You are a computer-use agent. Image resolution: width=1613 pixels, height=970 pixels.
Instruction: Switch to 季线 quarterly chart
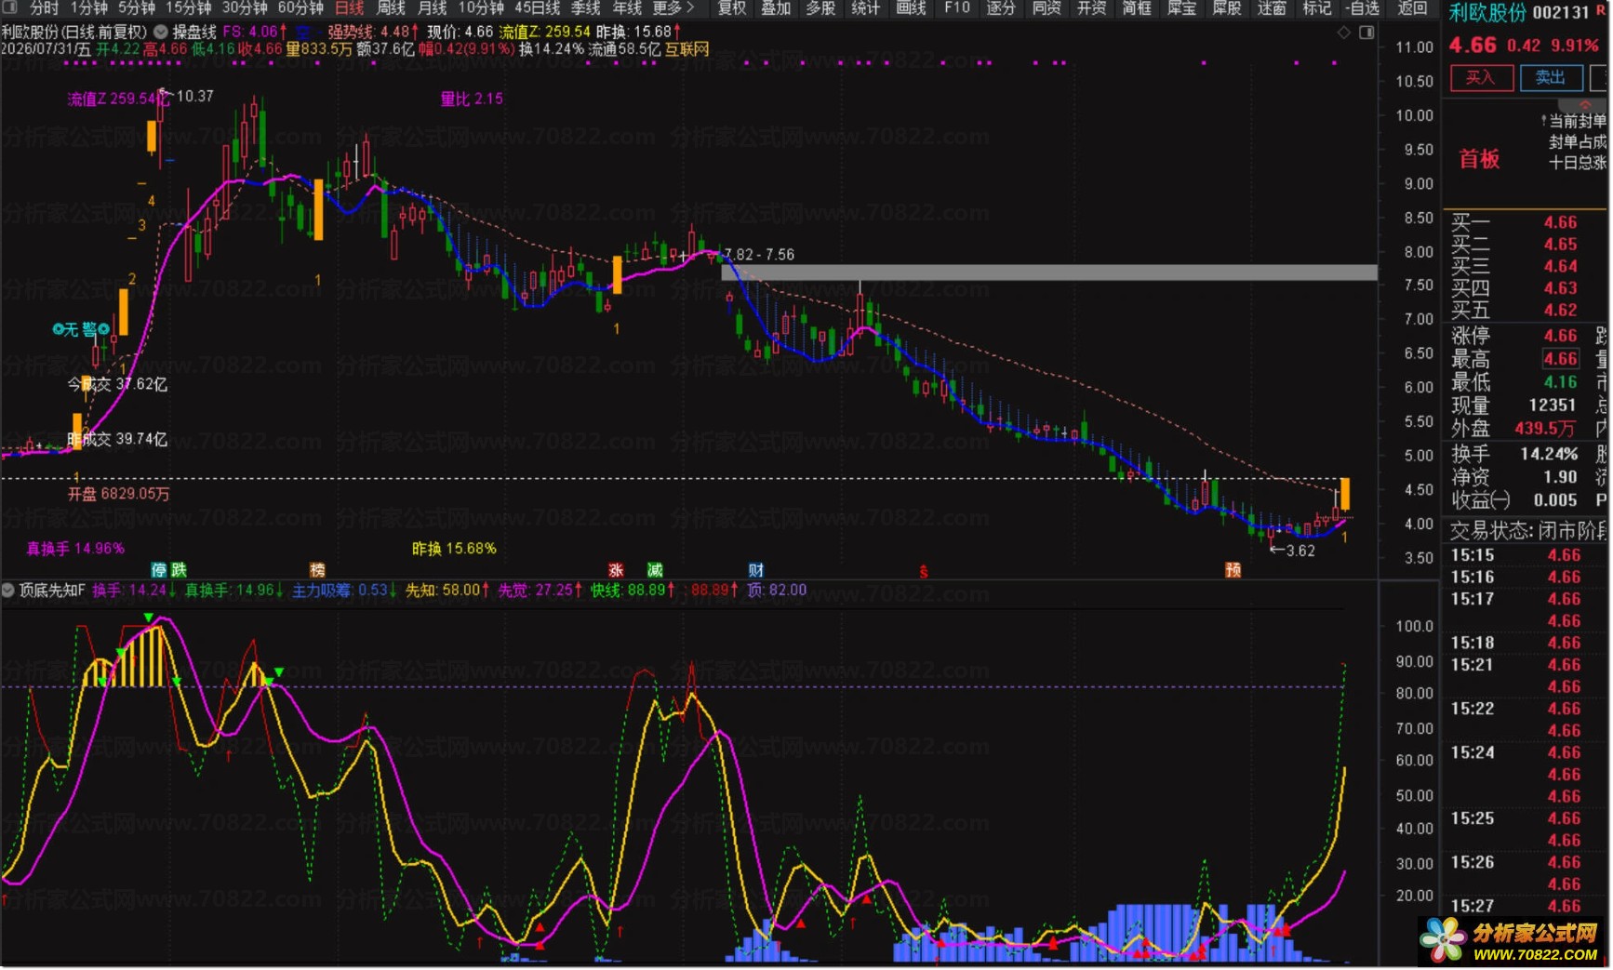pyautogui.click(x=586, y=8)
